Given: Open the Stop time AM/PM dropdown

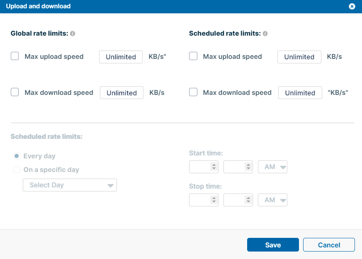Looking at the screenshot, I should (272, 200).
